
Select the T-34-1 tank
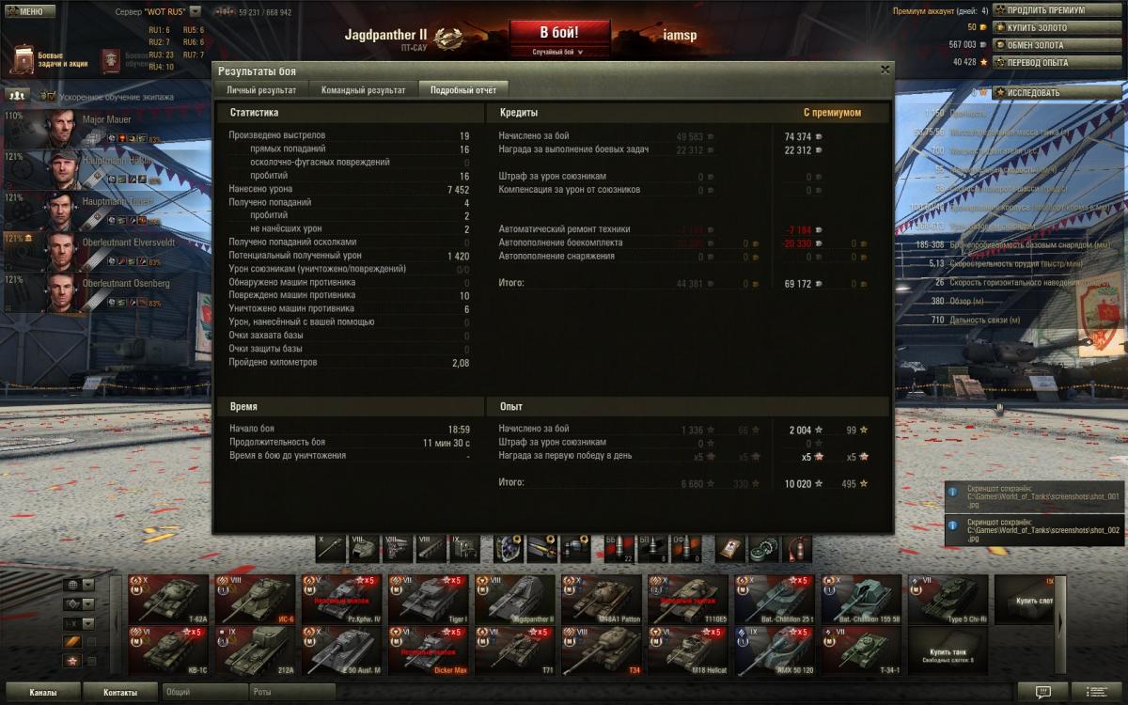click(860, 651)
